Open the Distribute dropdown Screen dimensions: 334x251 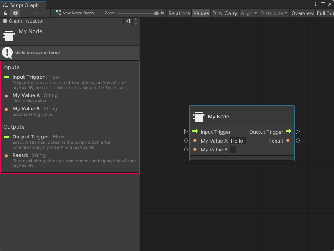[x=273, y=13]
